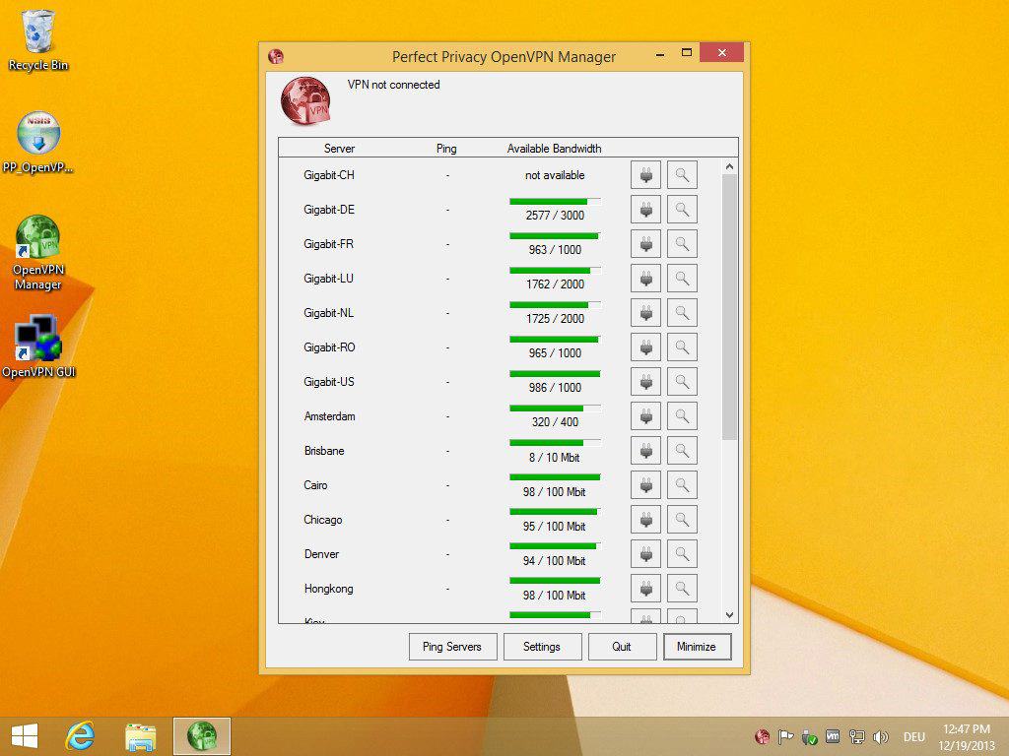Open the taskbar clock showing 12:47 PM
The width and height of the screenshot is (1009, 756).
tap(967, 736)
